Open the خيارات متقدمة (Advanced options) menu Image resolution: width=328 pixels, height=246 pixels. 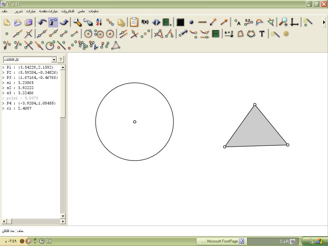(x=48, y=11)
